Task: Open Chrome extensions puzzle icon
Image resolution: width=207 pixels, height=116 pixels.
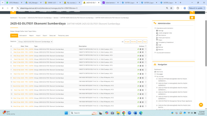Action: 178,8
